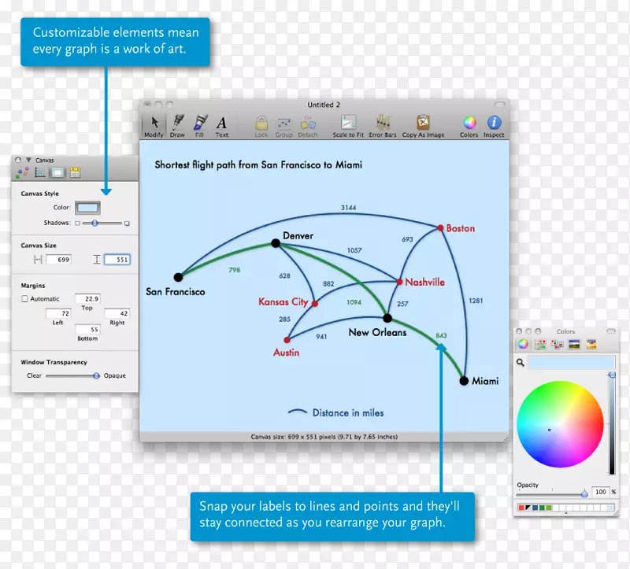Click the Opacity percentage field
This screenshot has height=569, width=630.
601,492
